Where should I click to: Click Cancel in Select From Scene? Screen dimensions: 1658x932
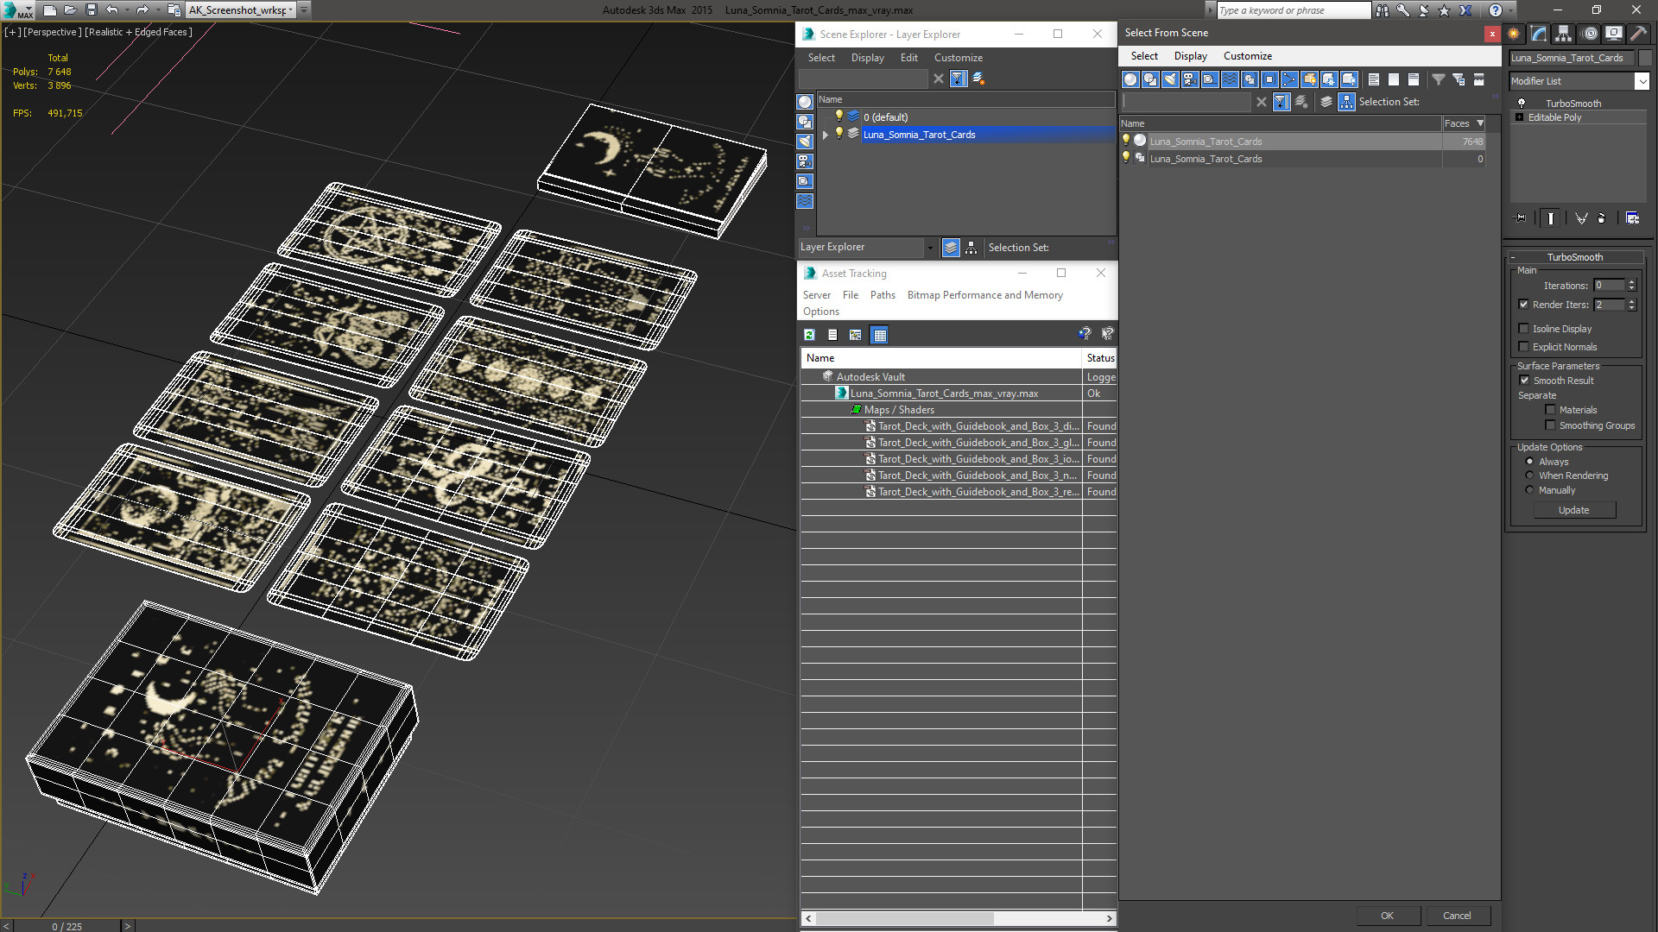pos(1457,916)
